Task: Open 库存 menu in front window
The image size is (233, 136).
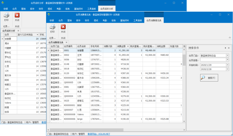Action: tap(78, 21)
